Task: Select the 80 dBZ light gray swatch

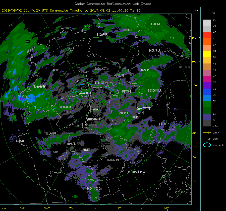Action: point(207,23)
